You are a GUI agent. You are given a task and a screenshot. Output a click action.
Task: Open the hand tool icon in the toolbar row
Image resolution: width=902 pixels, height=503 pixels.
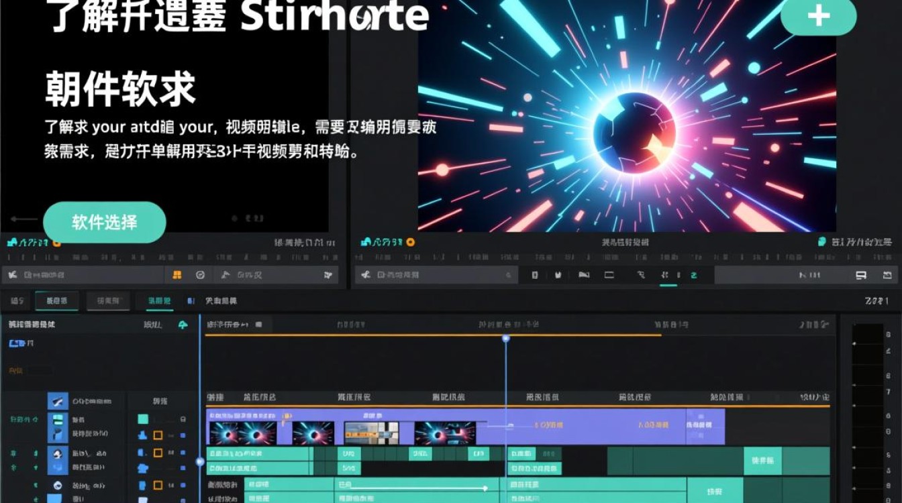click(x=557, y=274)
